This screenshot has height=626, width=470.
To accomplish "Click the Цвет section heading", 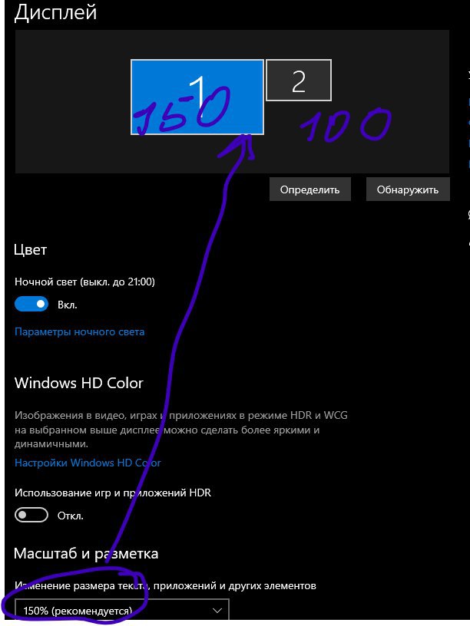I will click(x=31, y=249).
